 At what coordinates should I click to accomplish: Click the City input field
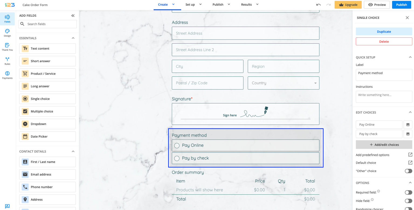(208, 66)
